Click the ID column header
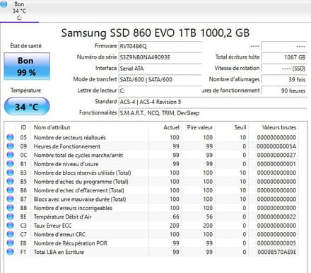This screenshot has width=311, height=273. point(23,127)
